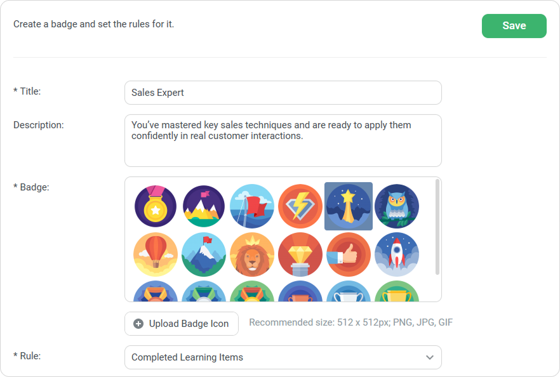This screenshot has width=560, height=377.
Task: Open the Rule dropdown
Action: coord(283,357)
